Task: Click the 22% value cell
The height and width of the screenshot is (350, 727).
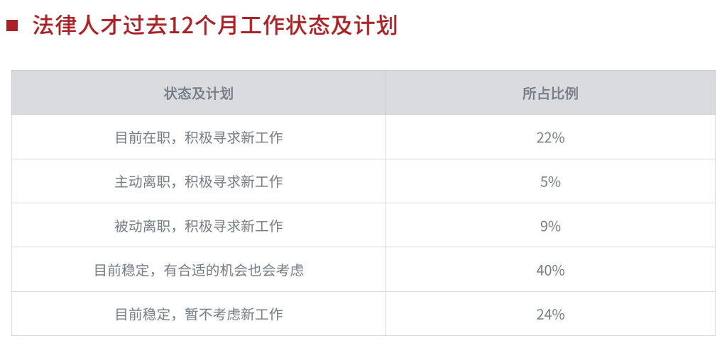Action: tap(550, 137)
